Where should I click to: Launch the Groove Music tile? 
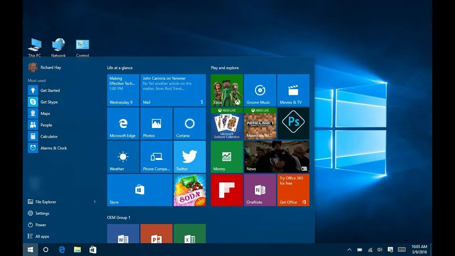(x=260, y=90)
